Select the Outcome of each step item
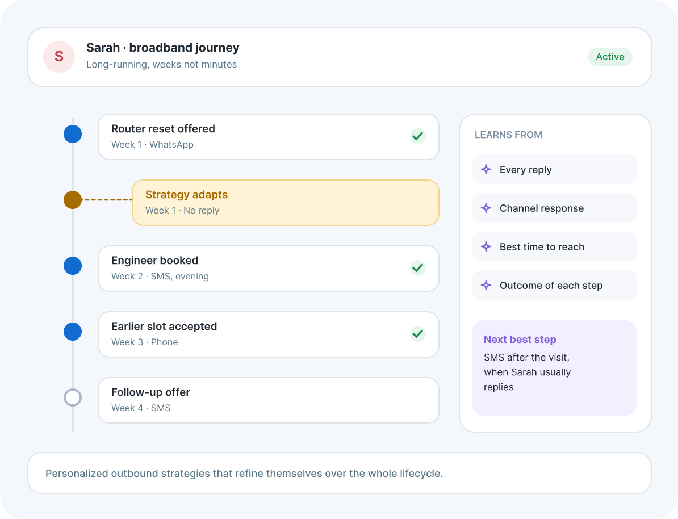 [x=555, y=285]
